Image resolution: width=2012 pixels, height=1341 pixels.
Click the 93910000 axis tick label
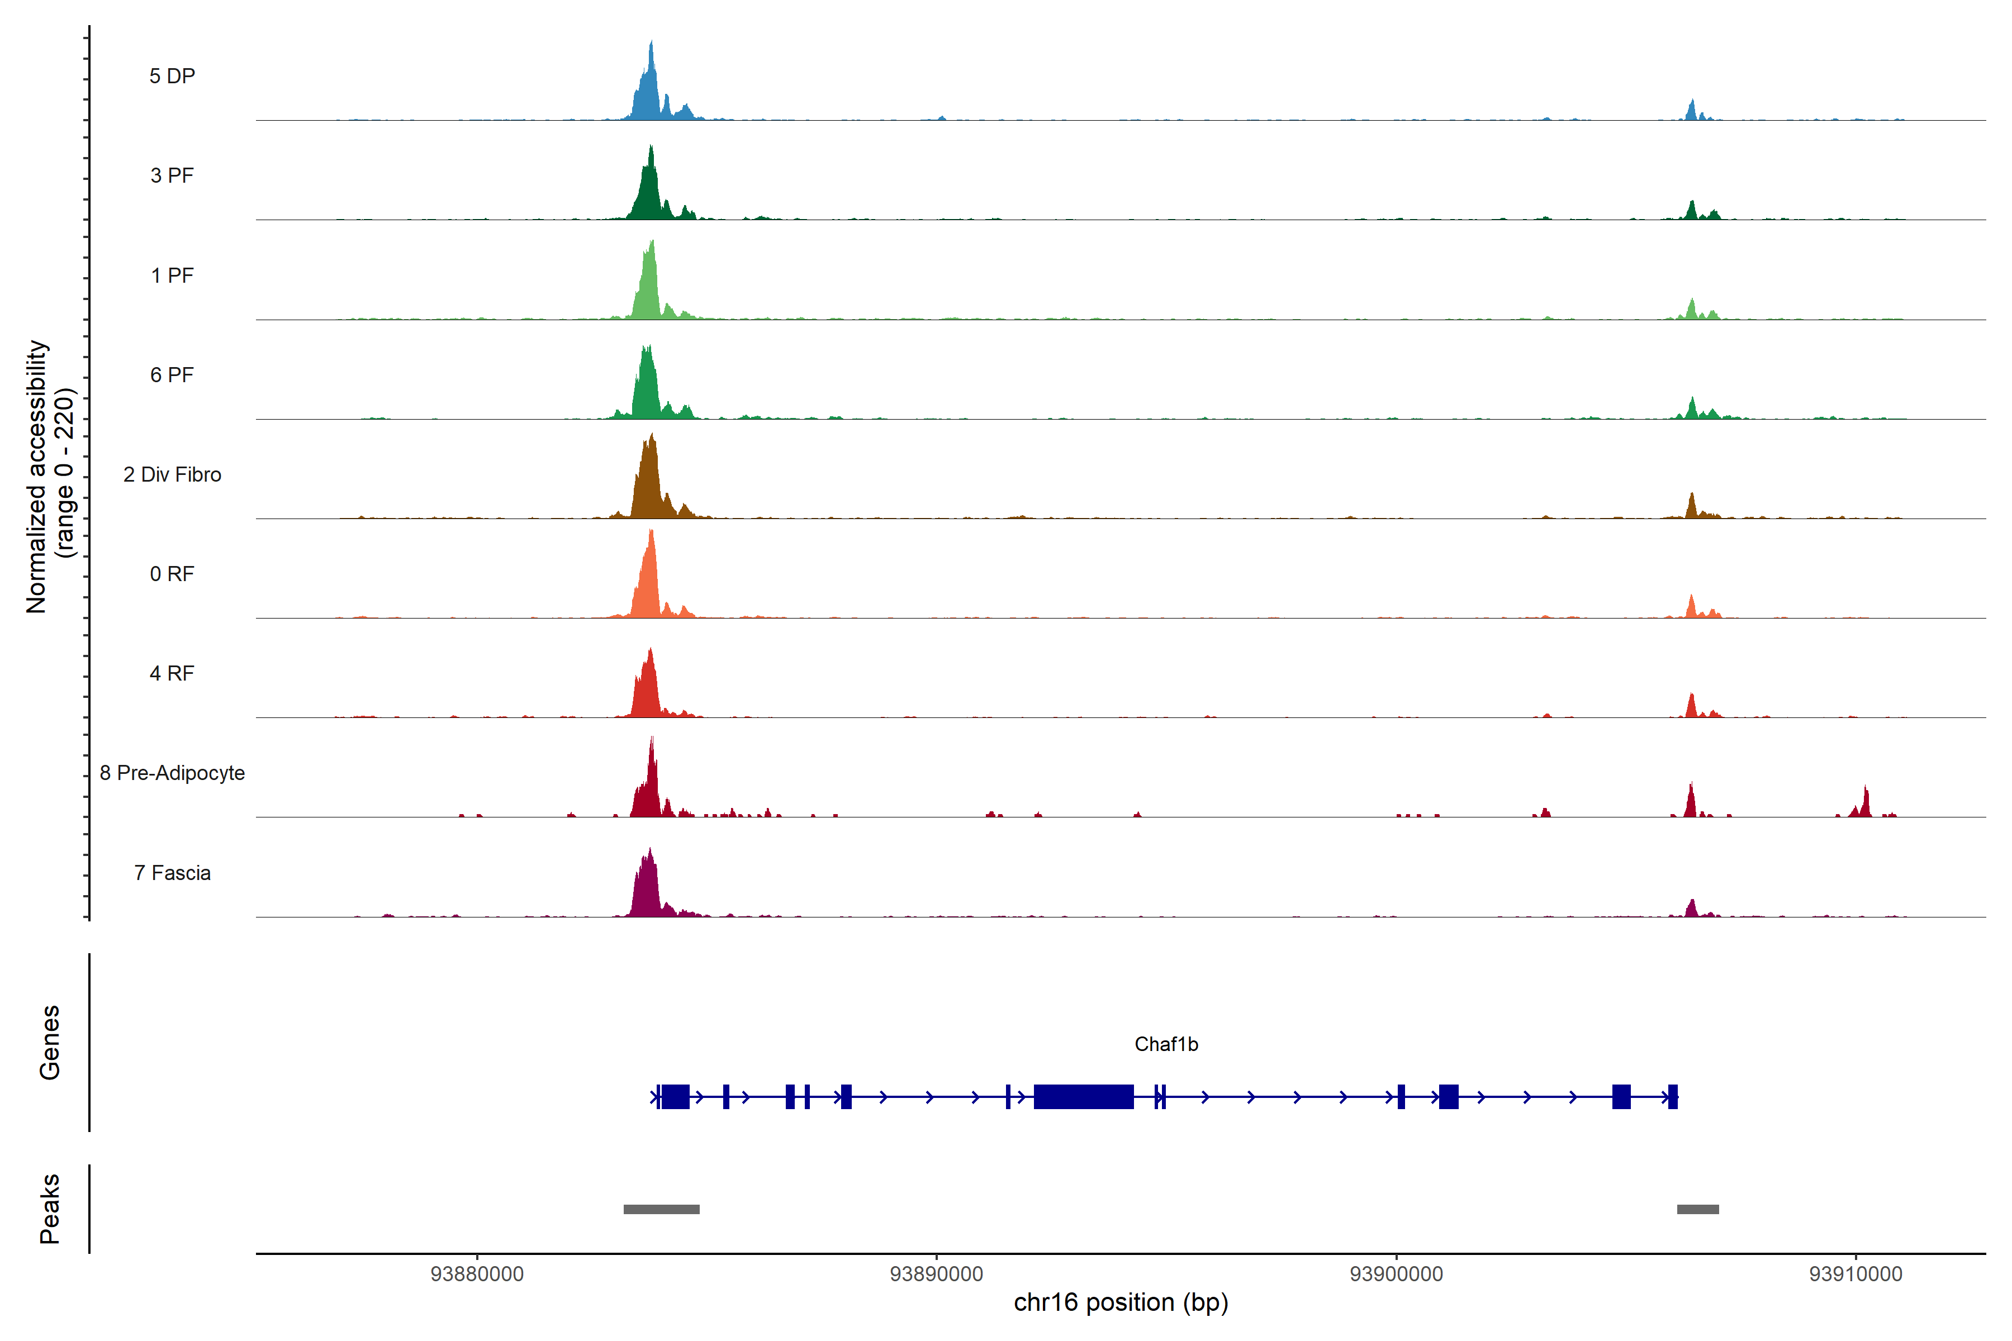point(1856,1275)
